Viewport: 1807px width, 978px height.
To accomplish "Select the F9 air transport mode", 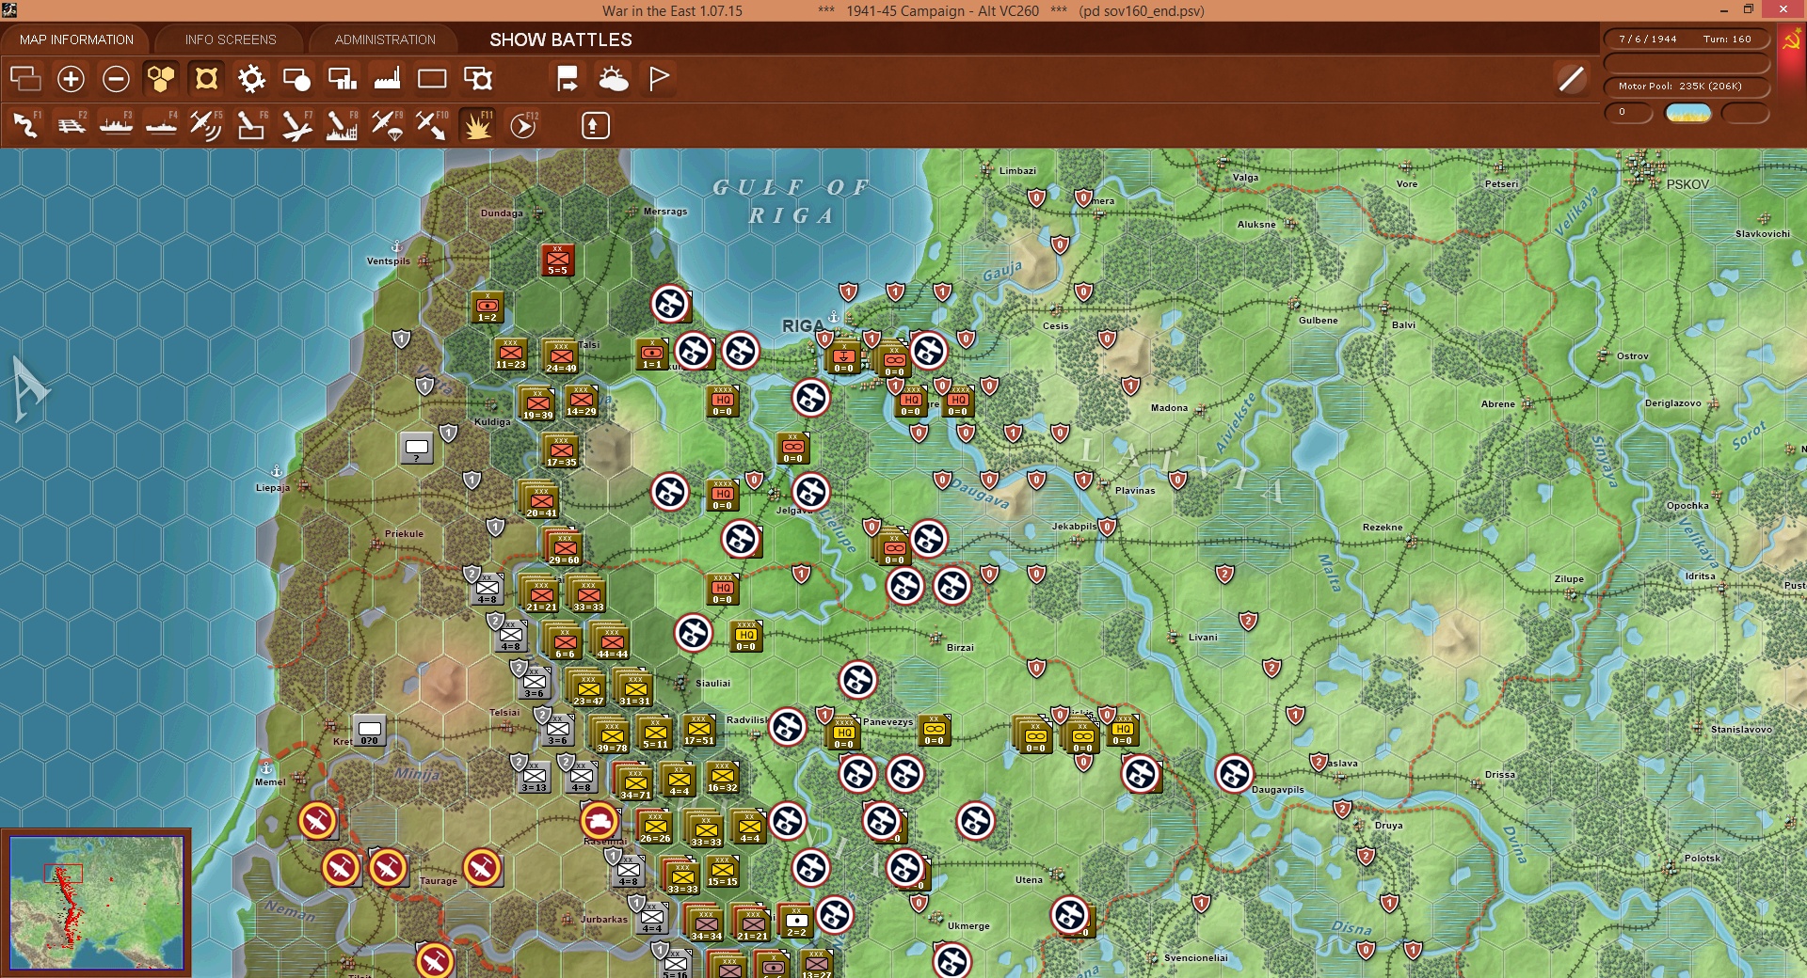I will pyautogui.click(x=387, y=125).
